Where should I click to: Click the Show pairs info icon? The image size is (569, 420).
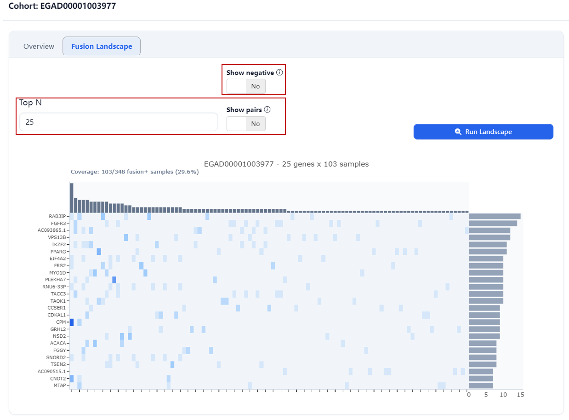click(x=267, y=110)
